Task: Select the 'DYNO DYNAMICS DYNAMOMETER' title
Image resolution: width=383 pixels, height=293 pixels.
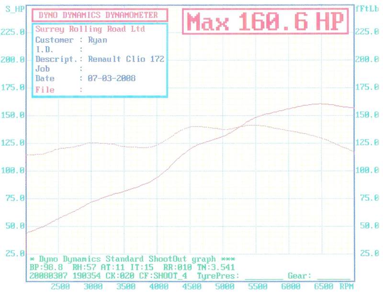Action: pos(100,15)
